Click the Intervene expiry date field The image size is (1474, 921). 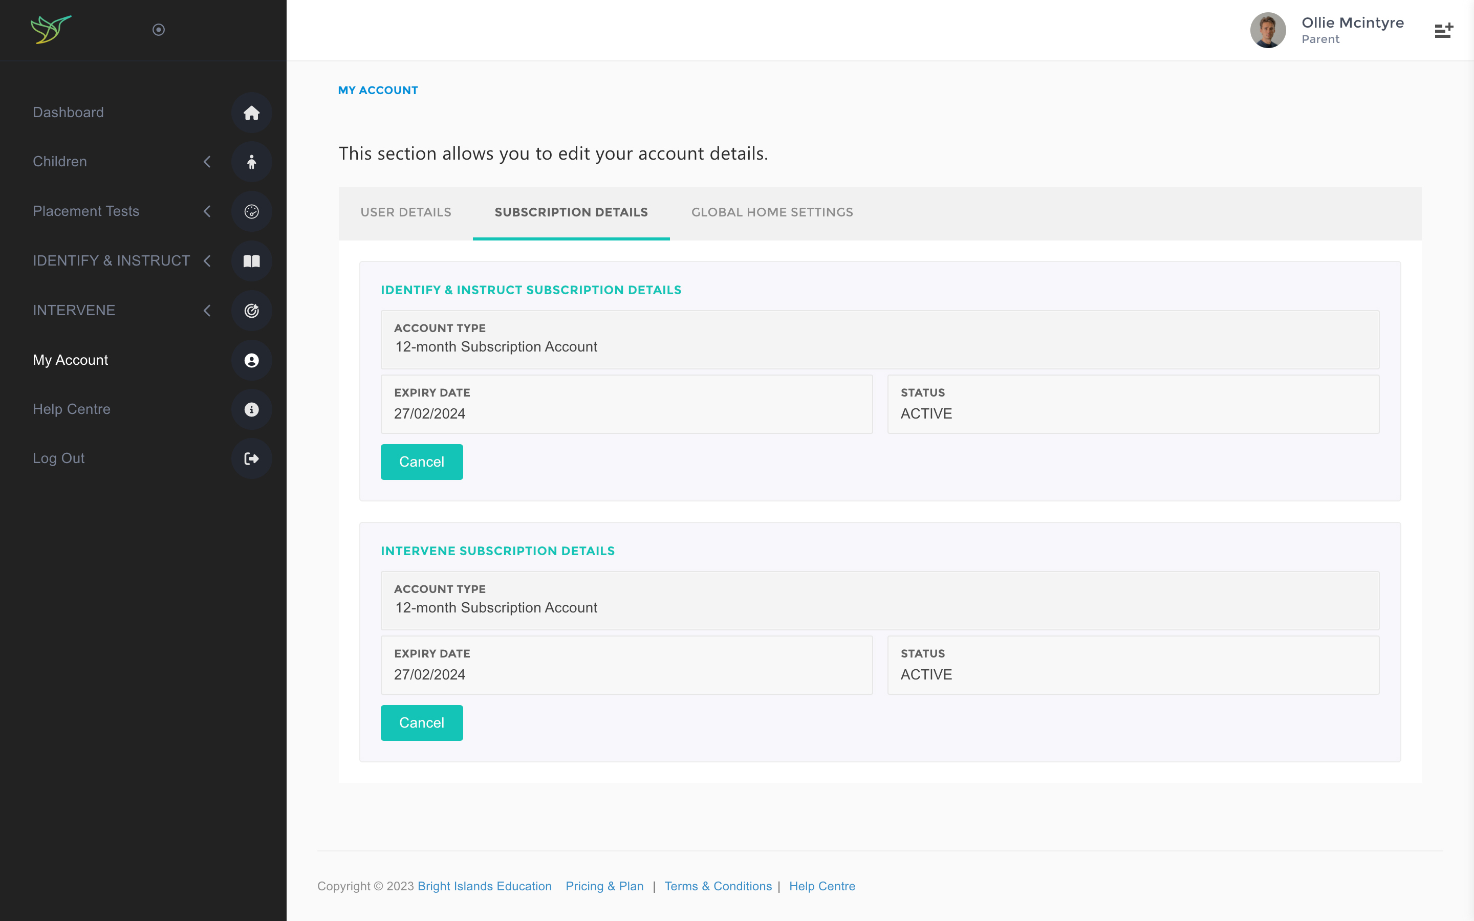coord(626,665)
